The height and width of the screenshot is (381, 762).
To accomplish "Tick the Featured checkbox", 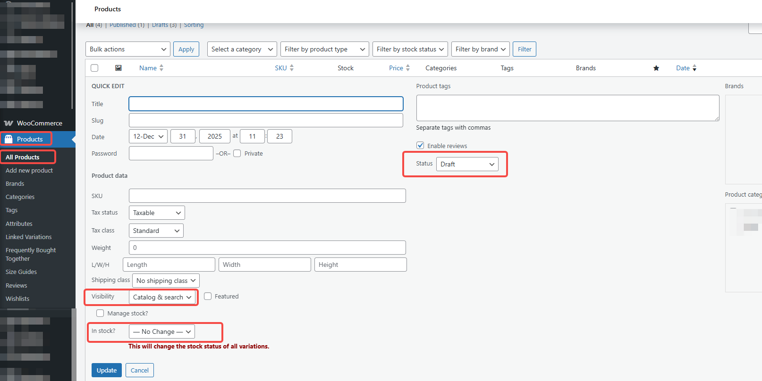I will pyautogui.click(x=208, y=296).
